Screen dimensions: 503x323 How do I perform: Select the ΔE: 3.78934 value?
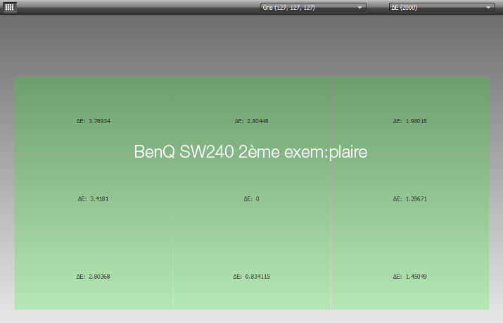pos(94,121)
